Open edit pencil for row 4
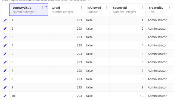The width and height of the screenshot is (174, 100). (5, 45)
